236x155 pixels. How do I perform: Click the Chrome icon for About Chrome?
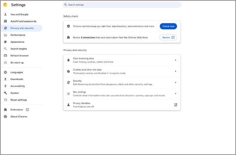click(5, 117)
